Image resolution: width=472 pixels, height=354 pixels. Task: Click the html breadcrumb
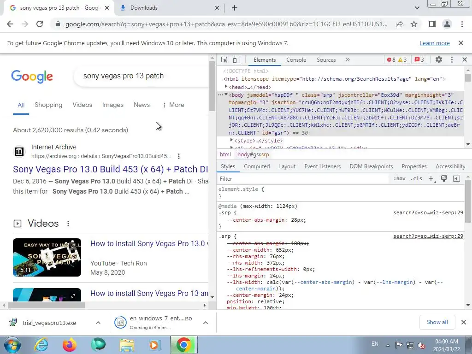click(225, 154)
